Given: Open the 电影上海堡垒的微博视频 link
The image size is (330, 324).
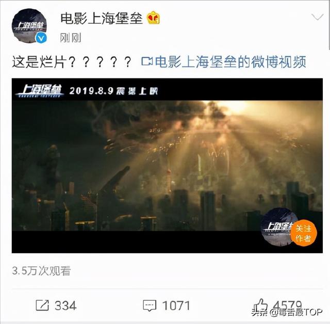Looking at the screenshot, I should pos(230,62).
